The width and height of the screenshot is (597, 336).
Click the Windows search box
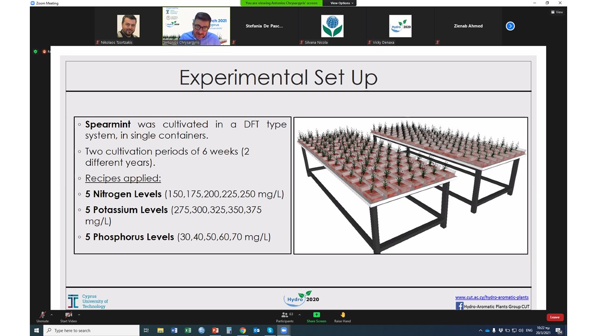pos(91,330)
